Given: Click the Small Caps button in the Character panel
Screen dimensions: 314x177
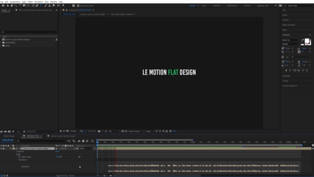Looking at the screenshot, I should (299, 70).
